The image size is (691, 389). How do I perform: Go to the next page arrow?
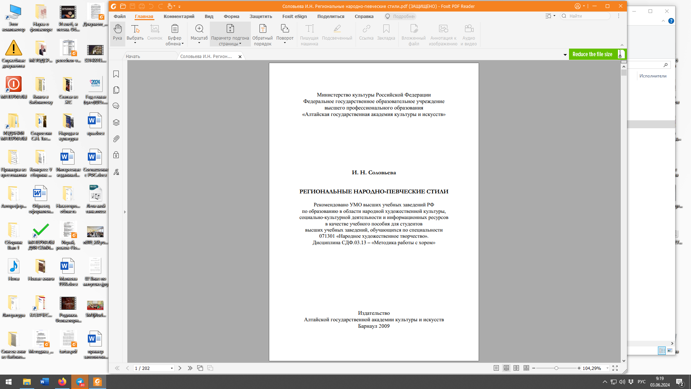pyautogui.click(x=180, y=368)
